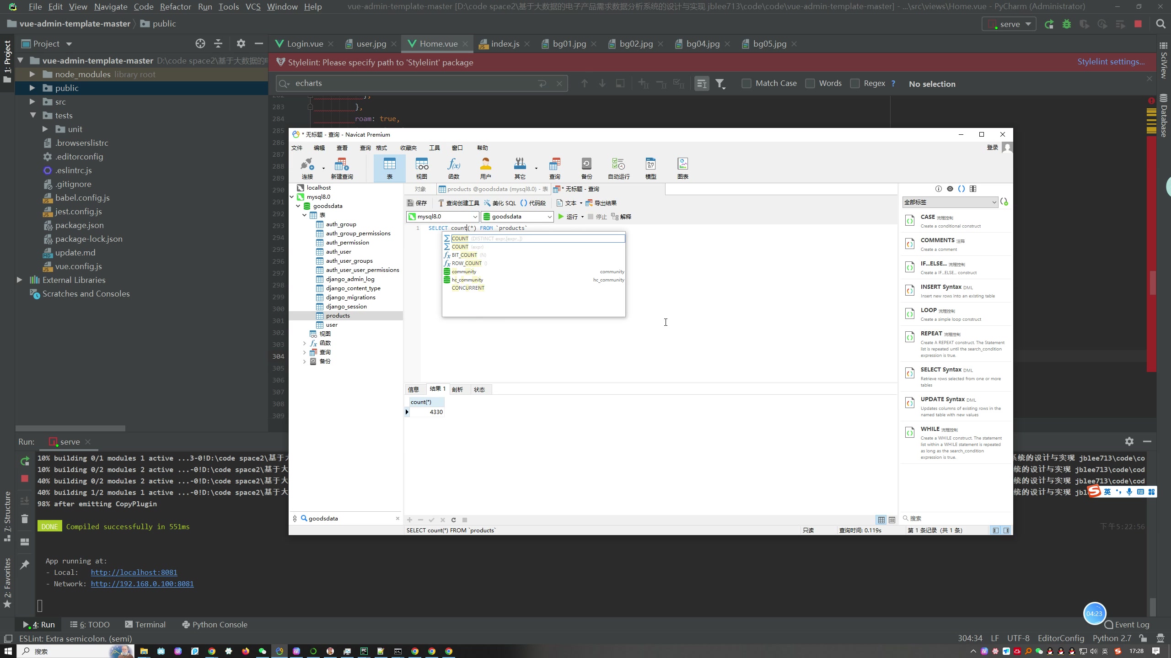Click the goodsdata schema selector dropdown
Viewport: 1171px width, 658px height.
pos(515,216)
